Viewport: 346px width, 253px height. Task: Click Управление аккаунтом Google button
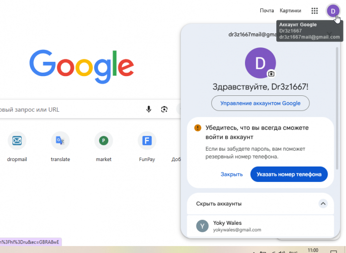[x=260, y=103]
